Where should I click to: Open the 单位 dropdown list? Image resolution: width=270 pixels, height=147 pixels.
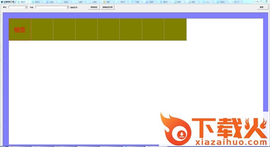[x=26, y=7]
